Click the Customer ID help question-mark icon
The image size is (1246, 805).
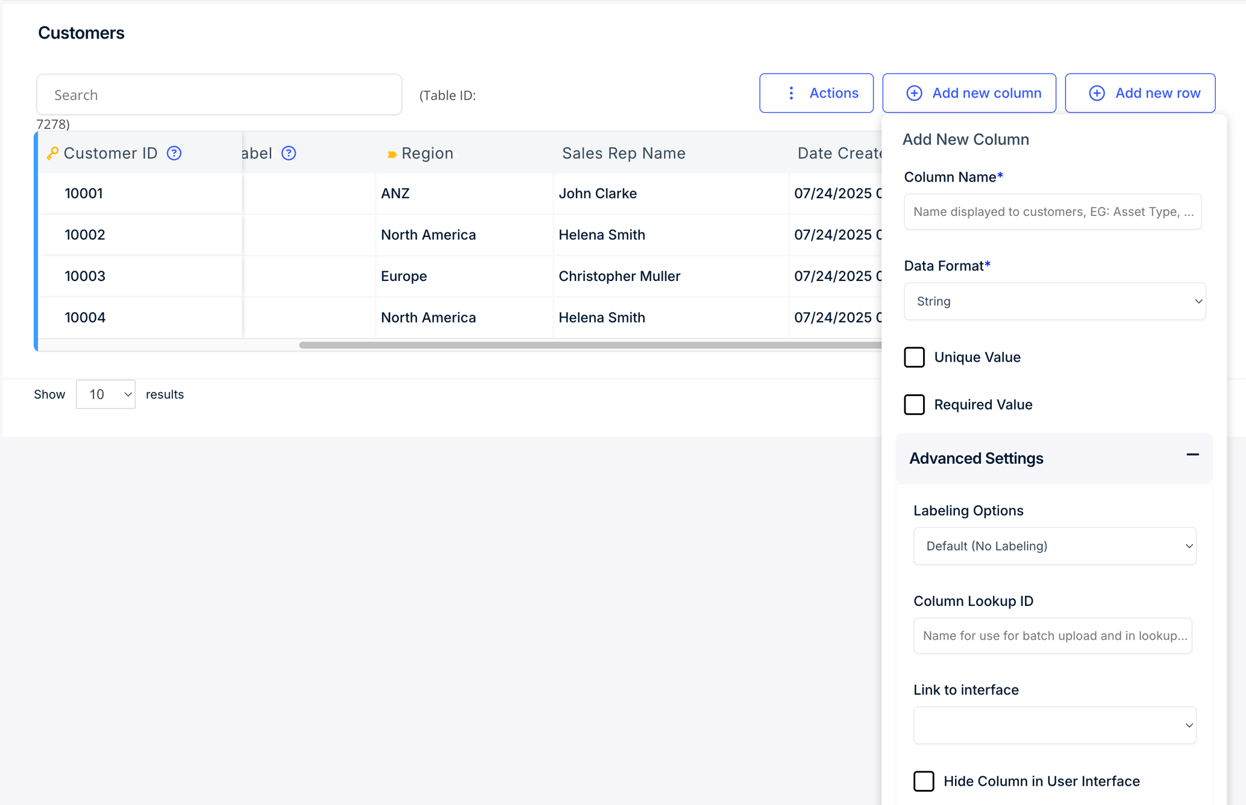pyautogui.click(x=174, y=153)
